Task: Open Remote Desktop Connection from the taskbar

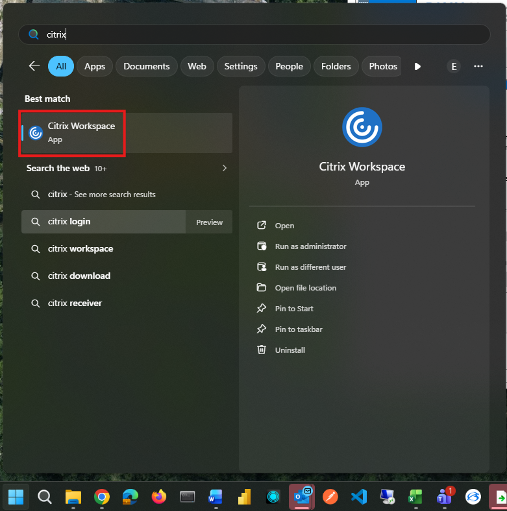Action: pos(388,497)
